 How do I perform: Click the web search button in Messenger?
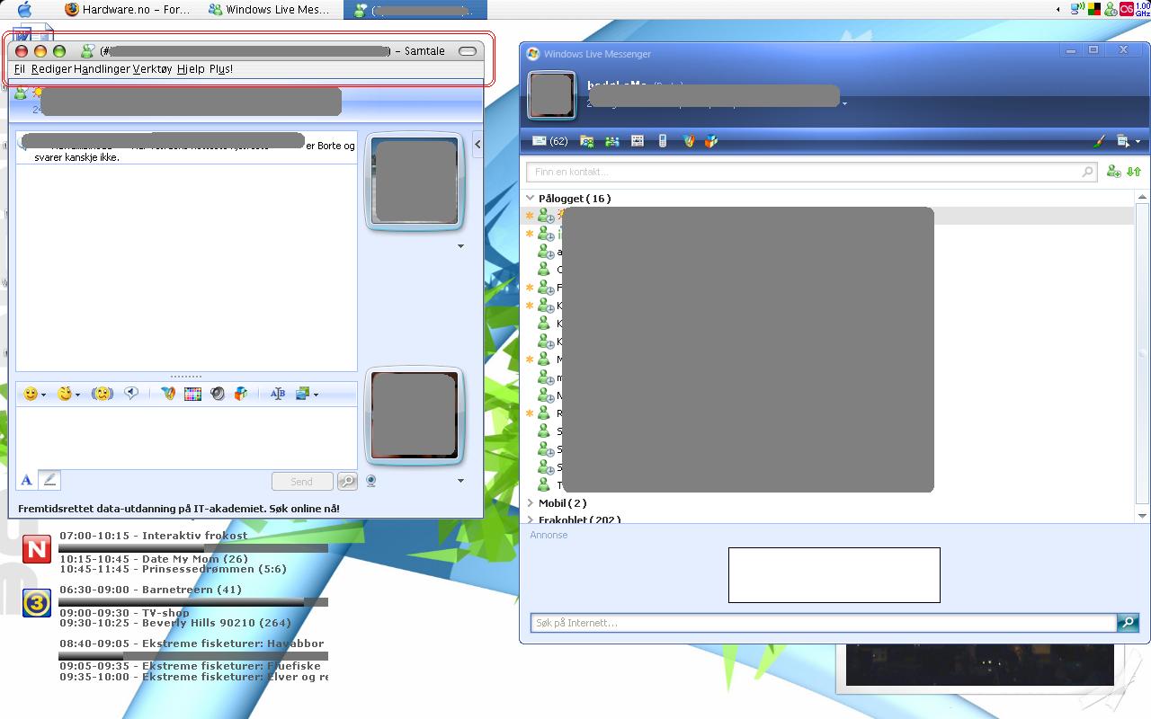click(1128, 622)
